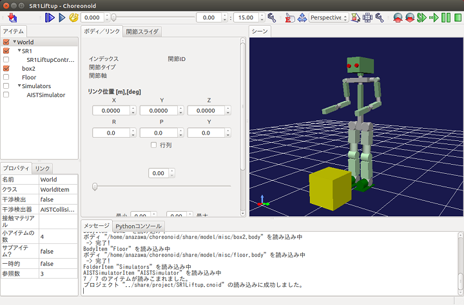Open time bar settings wrench icon
Viewport: 464px width, 305px height.
272,17
